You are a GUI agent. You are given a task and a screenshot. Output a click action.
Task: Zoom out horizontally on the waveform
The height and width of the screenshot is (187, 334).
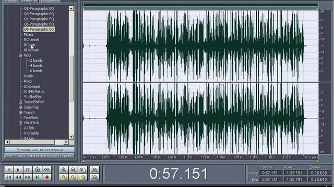coord(73,170)
